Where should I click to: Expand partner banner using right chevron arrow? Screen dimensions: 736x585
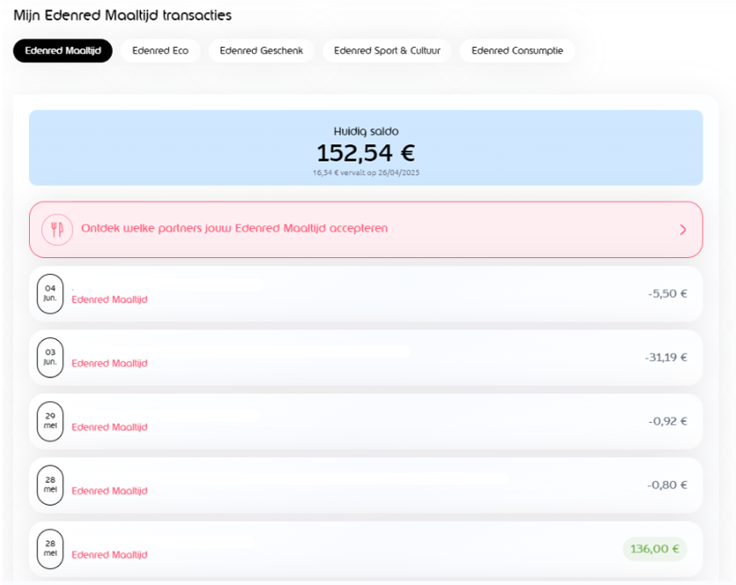(682, 230)
